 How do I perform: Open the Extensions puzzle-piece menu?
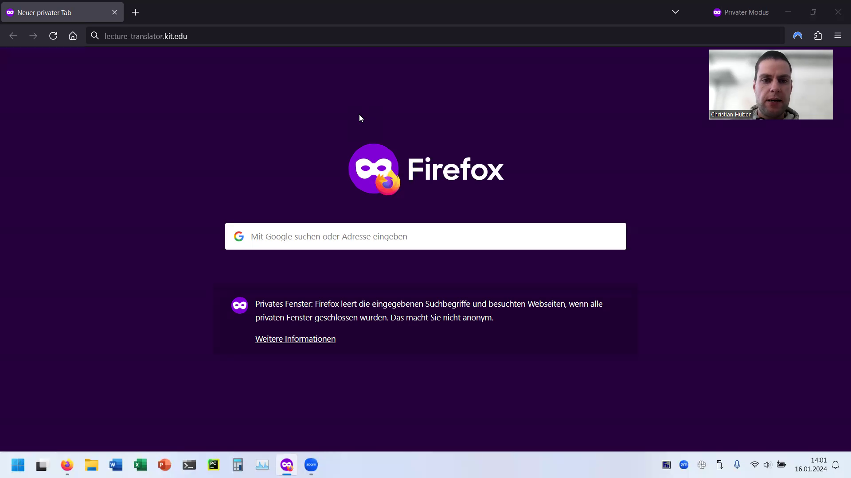point(818,36)
